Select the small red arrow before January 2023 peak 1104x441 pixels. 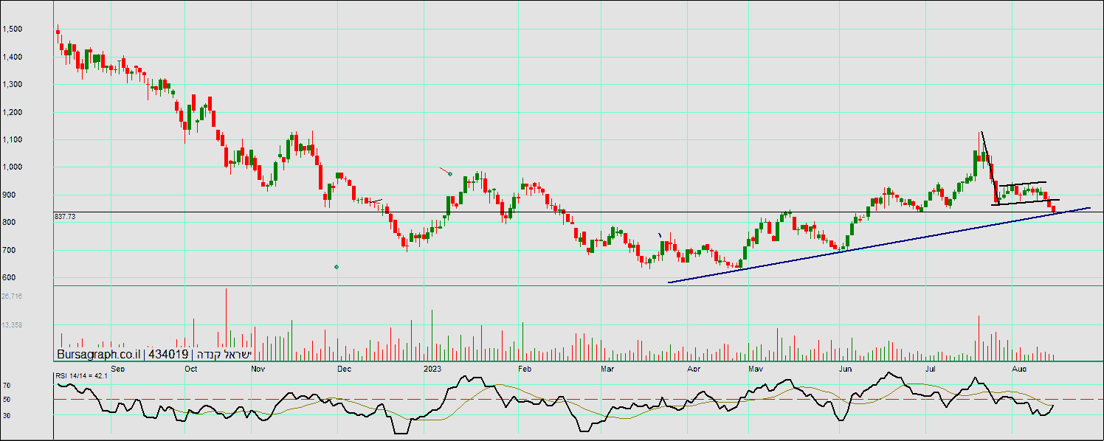(444, 171)
